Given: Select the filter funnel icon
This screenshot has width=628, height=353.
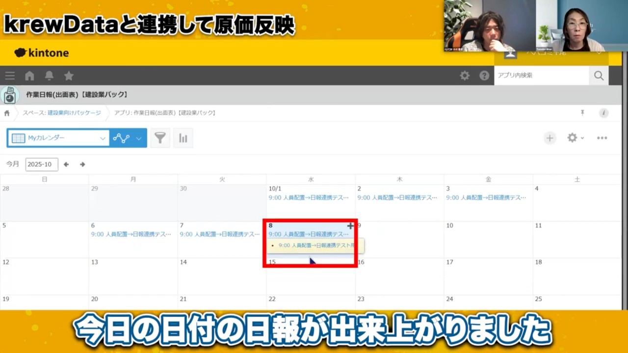Looking at the screenshot, I should click(160, 138).
